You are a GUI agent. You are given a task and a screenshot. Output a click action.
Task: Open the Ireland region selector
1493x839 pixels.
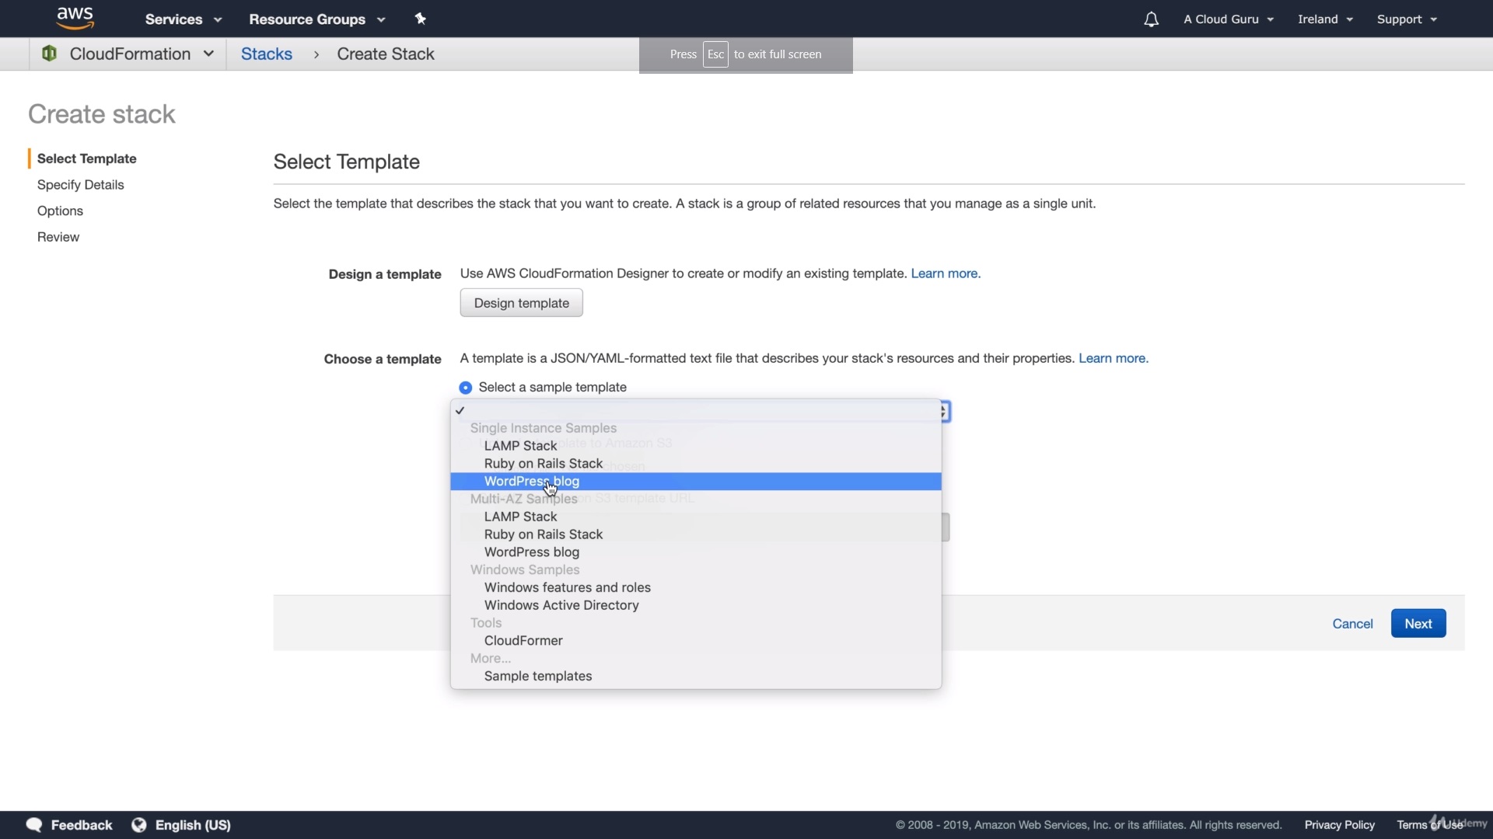[1324, 19]
